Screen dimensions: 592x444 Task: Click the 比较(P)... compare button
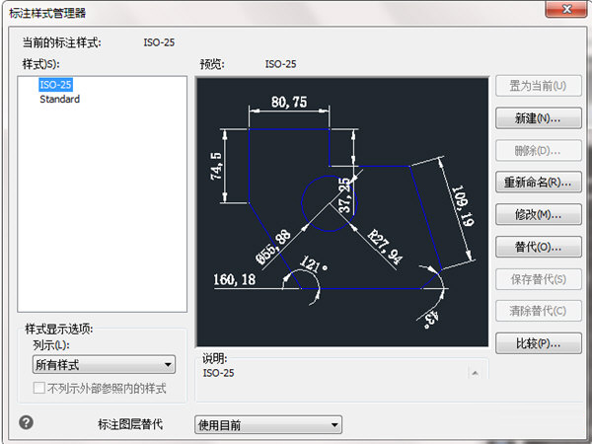[x=538, y=343]
